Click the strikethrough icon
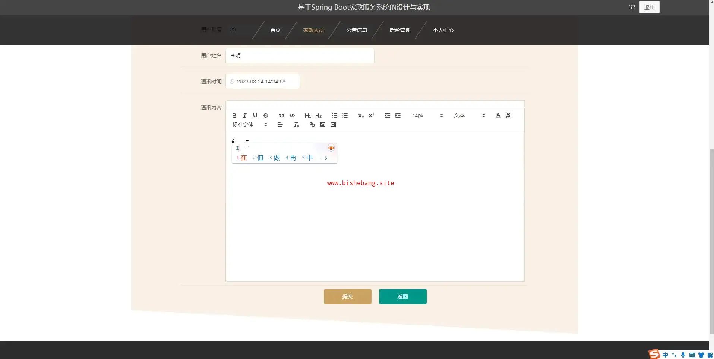This screenshot has width=714, height=359. click(x=266, y=115)
